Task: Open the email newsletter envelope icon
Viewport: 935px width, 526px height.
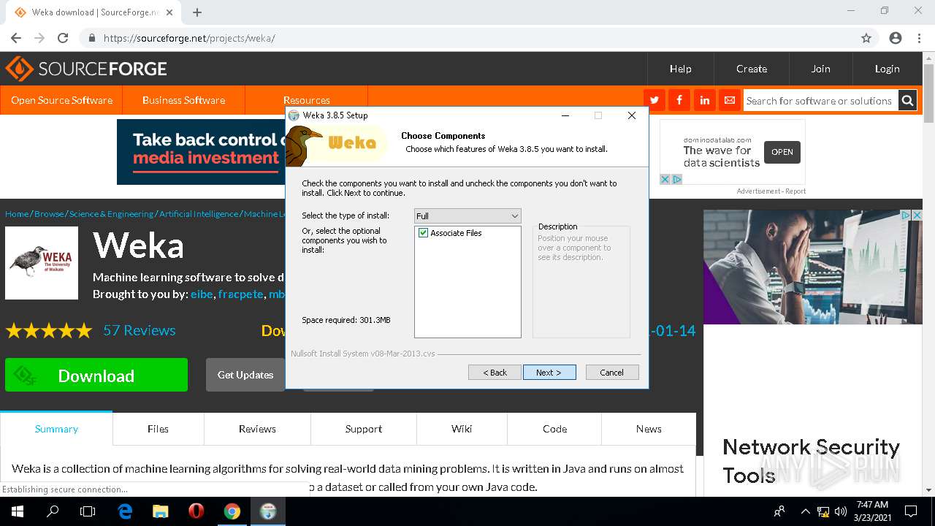Action: [x=729, y=100]
